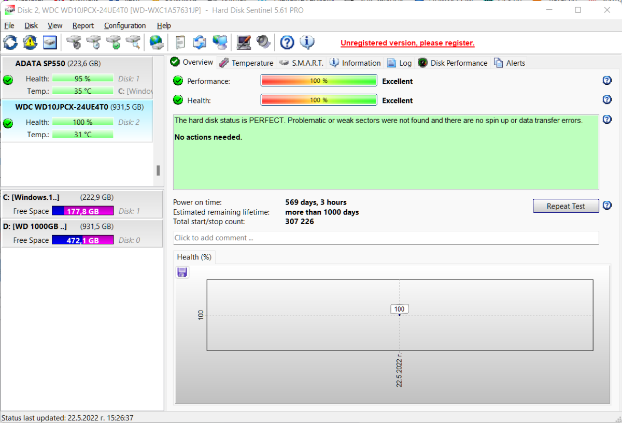This screenshot has height=423, width=622.
Task: Click the green check next to Health label
Action: click(x=178, y=100)
